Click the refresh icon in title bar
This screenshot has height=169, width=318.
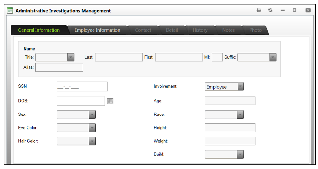point(270,10)
